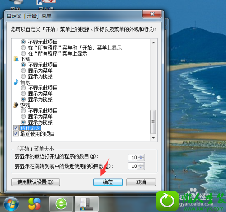Click the 确定 button
The width and height of the screenshot is (226, 212).
coord(108,182)
